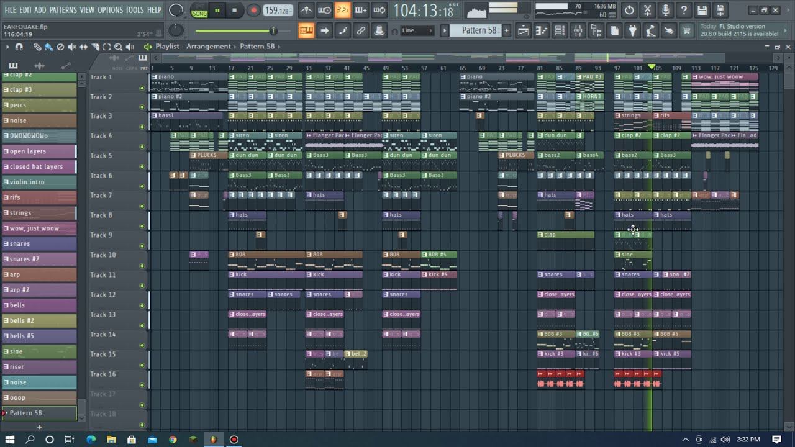Screen dimensions: 795x447
Task: Open the Mixer view icon
Action: (578, 30)
